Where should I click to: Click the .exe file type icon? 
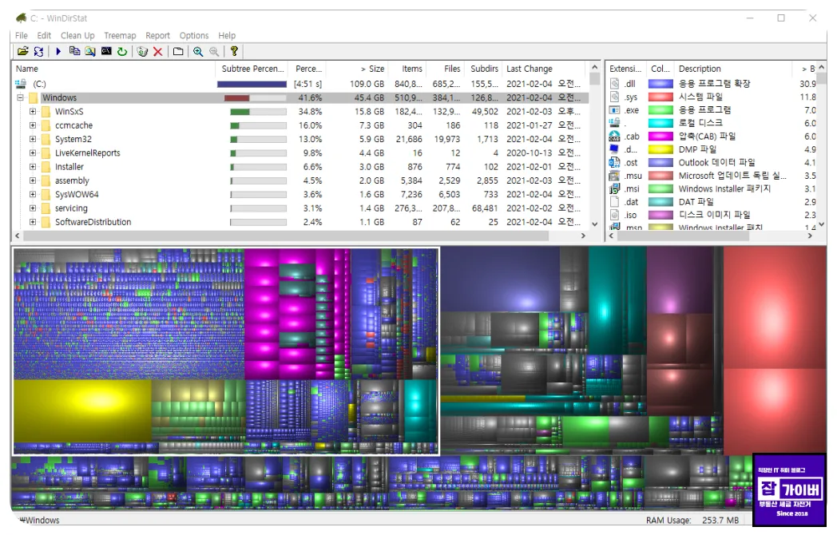coord(615,110)
